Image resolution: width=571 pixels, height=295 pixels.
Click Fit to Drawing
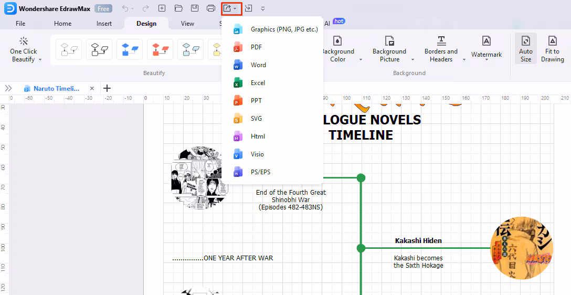tap(553, 48)
